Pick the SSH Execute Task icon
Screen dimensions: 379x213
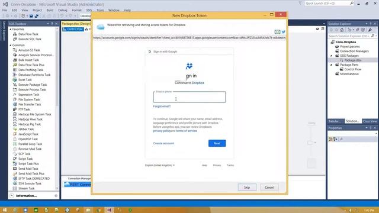(x=15, y=183)
